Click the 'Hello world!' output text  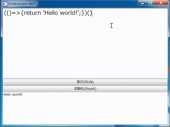(12, 94)
